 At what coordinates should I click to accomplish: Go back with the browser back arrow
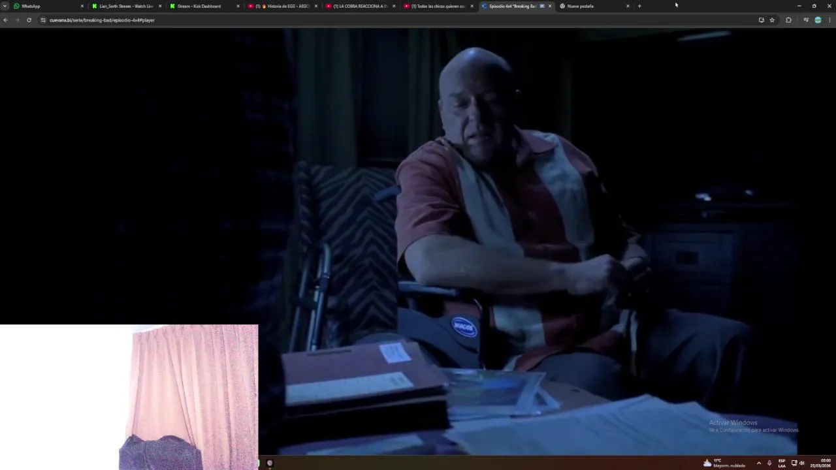(x=5, y=20)
